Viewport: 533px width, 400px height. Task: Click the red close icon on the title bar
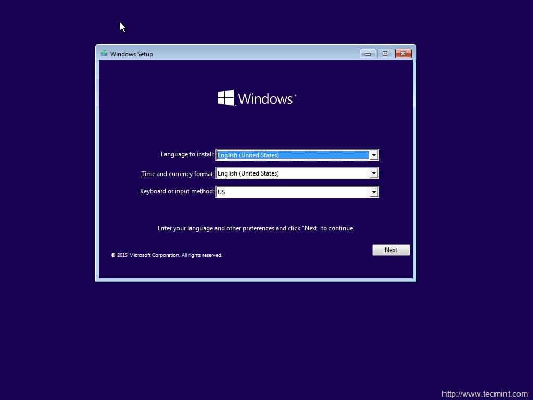[403, 53]
